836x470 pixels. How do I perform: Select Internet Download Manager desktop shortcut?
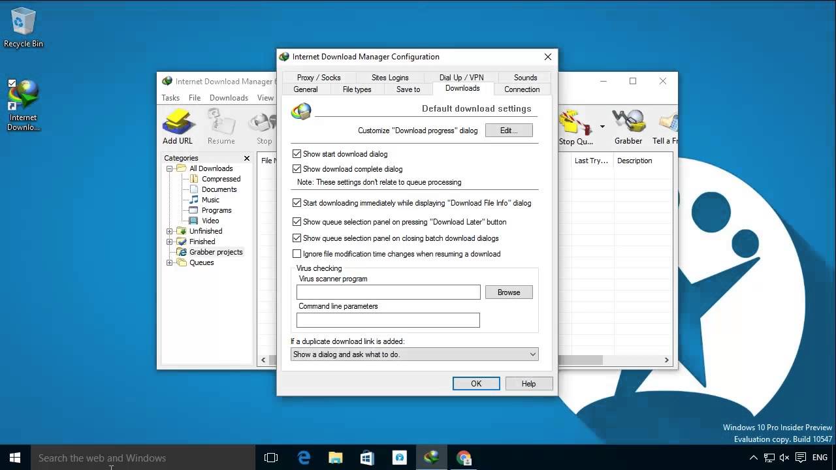[x=24, y=106]
